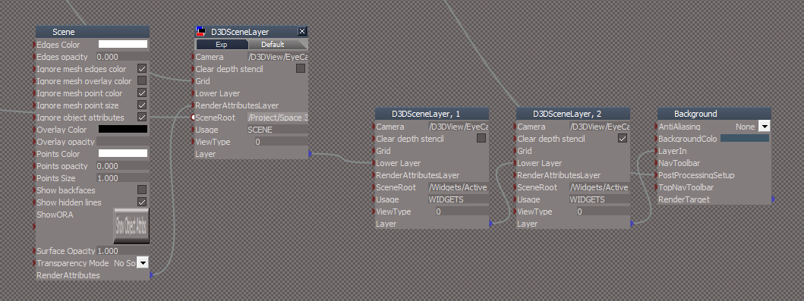
Task: Open the AntiAliasing dropdown
Action: pos(764,127)
